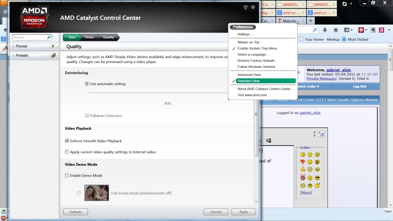Click the font size A icon in editor
The width and height of the screenshot is (393, 221).
click(321, 134)
